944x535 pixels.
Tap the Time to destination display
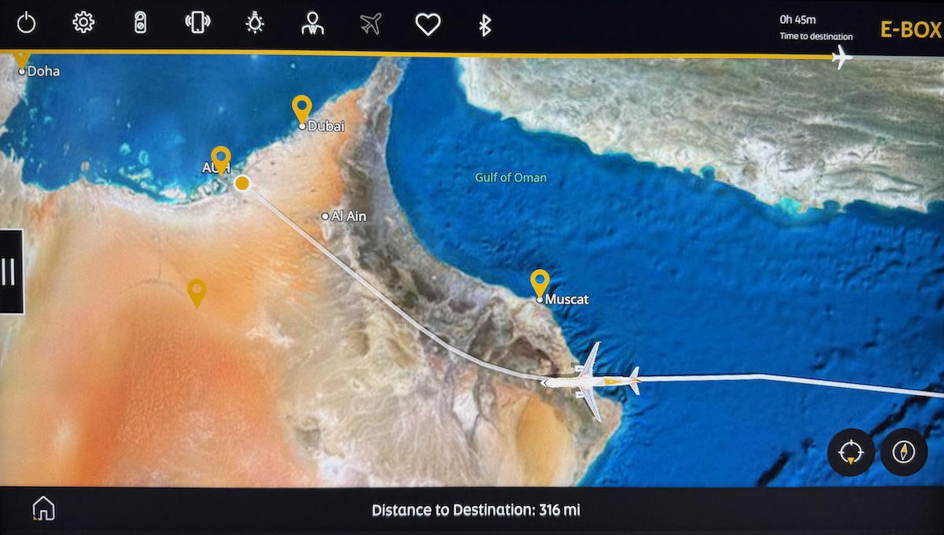(815, 28)
